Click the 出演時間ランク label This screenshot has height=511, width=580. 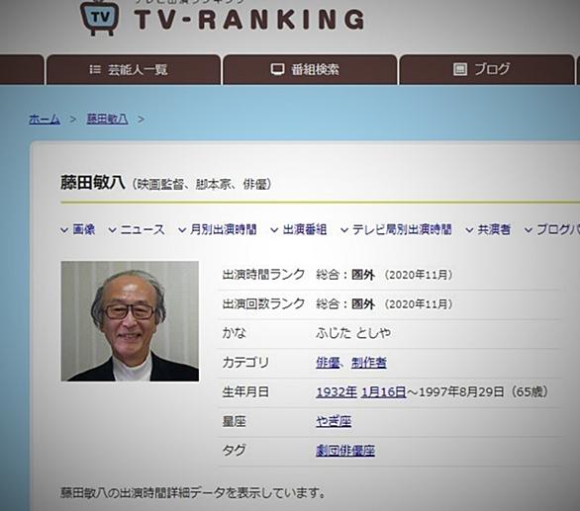tap(263, 275)
